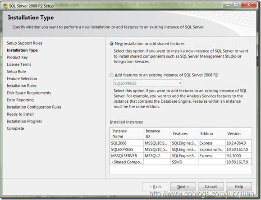This screenshot has height=200, width=261.
Task: Click Error Reporting step
Action: 20,100
